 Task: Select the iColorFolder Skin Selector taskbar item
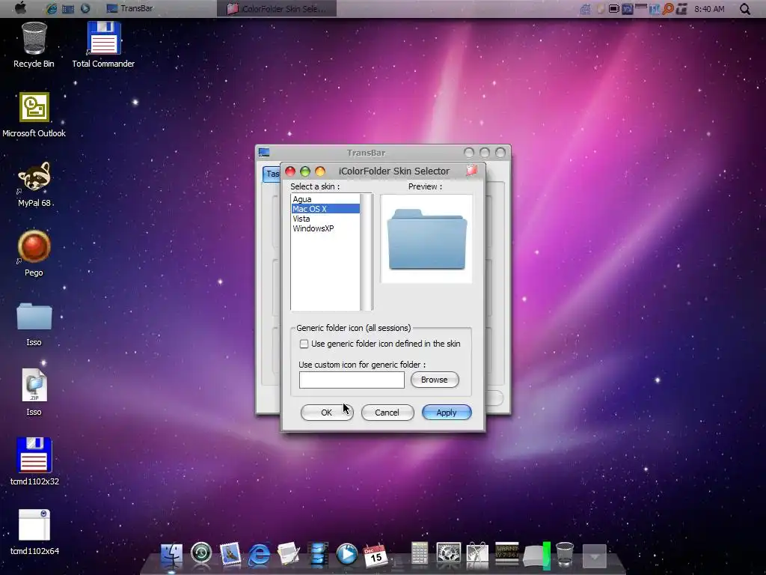click(277, 8)
